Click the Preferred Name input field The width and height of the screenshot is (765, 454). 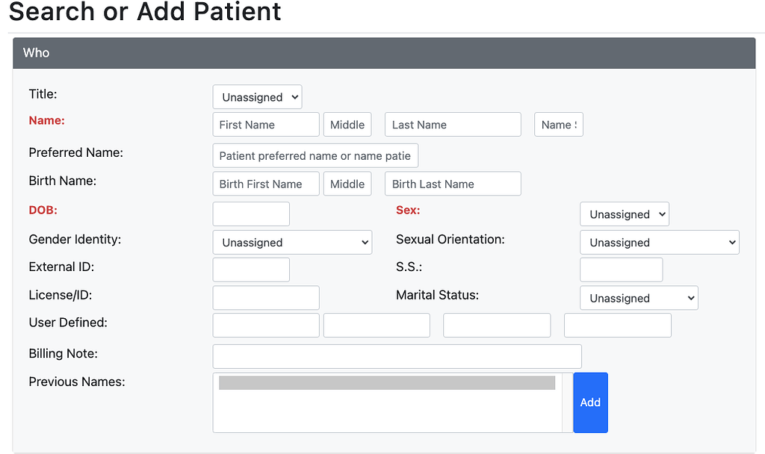(x=315, y=155)
